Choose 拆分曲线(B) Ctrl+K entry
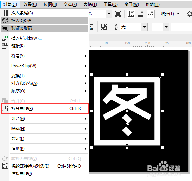This screenshot has width=192, height=181. [45, 109]
